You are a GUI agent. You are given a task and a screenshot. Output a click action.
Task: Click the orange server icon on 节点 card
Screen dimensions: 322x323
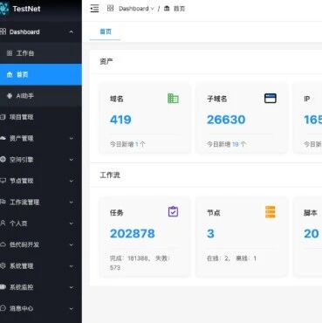271,212
